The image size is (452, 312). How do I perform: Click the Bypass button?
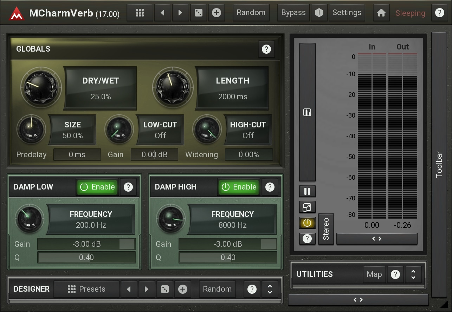[x=293, y=13]
